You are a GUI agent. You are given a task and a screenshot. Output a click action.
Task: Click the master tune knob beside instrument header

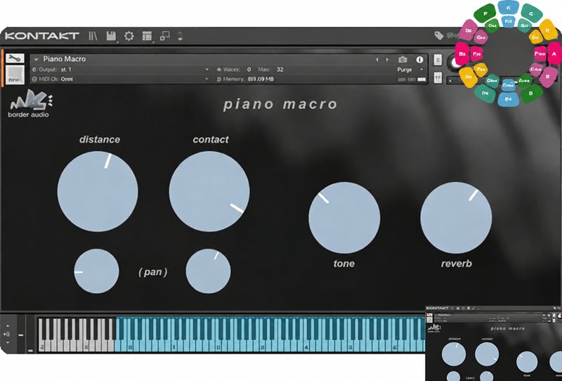point(455,63)
